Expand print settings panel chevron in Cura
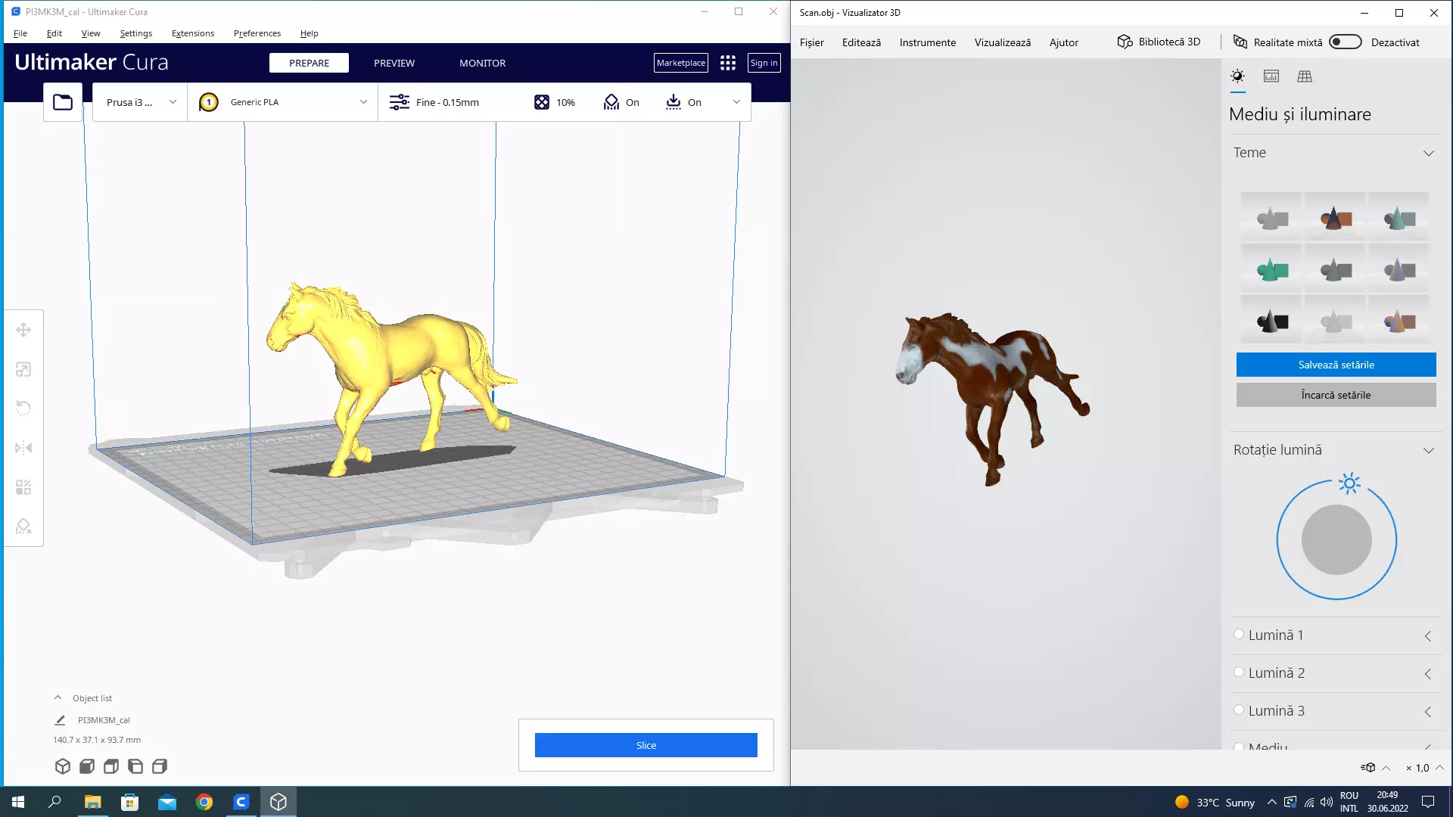This screenshot has height=817, width=1453. pyautogui.click(x=736, y=102)
